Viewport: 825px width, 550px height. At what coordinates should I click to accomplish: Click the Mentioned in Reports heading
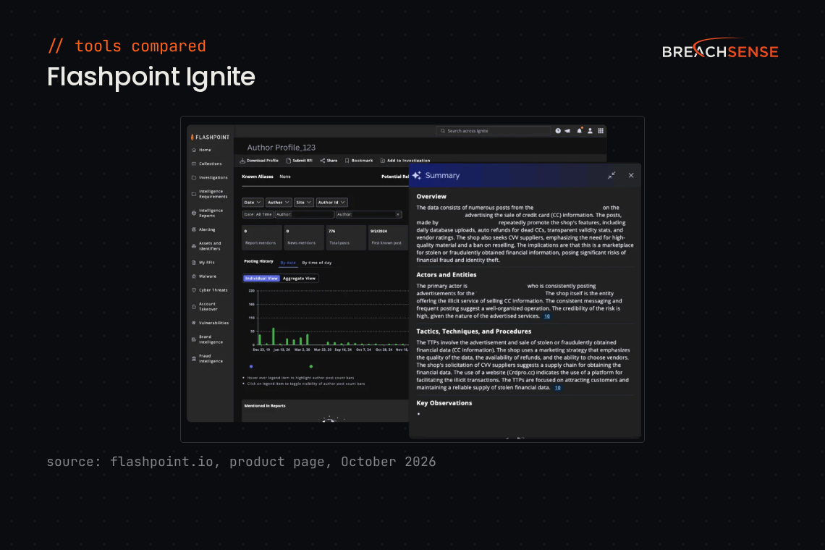pyautogui.click(x=265, y=406)
